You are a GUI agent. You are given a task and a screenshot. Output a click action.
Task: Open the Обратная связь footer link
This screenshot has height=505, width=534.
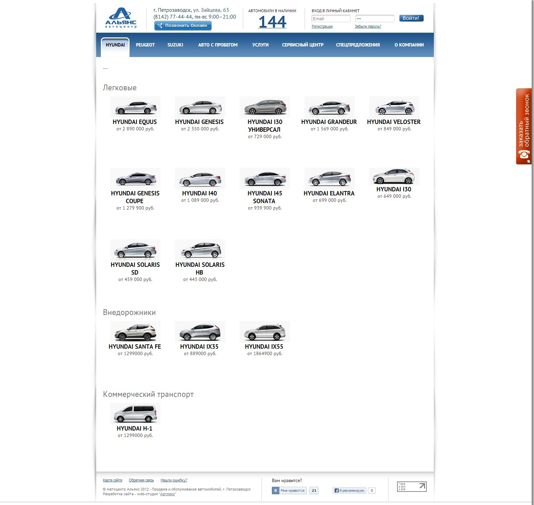(141, 480)
